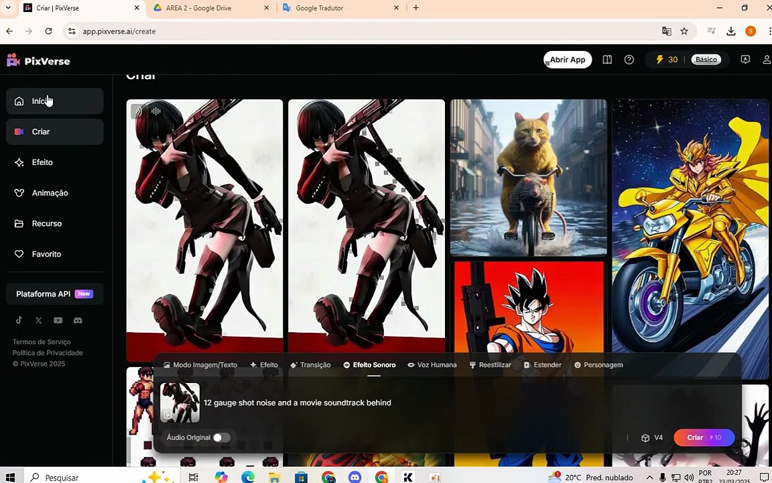Image resolution: width=772 pixels, height=483 pixels.
Task: Open a new browser tab
Action: [x=415, y=8]
